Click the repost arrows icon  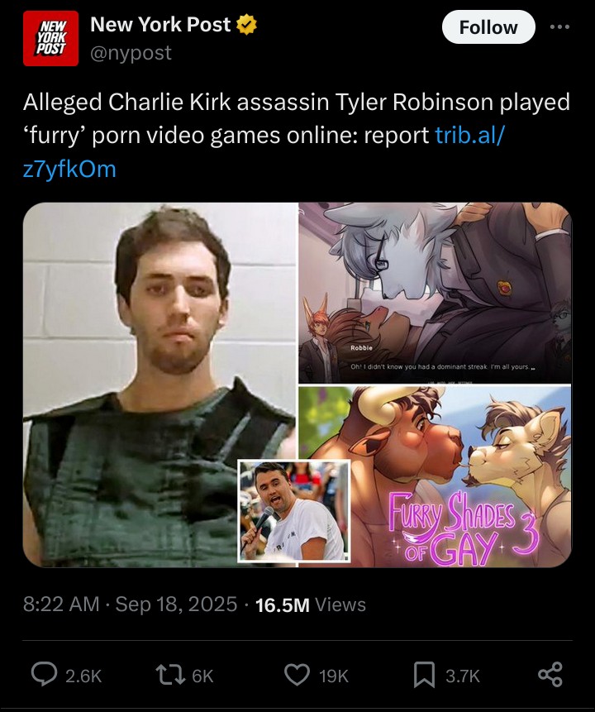[170, 676]
